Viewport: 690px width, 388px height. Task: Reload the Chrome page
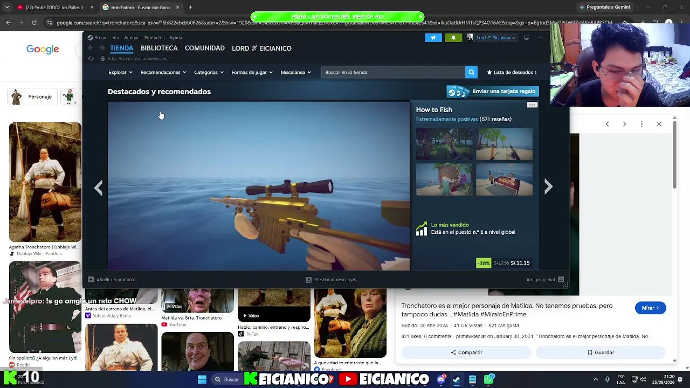coord(34,23)
